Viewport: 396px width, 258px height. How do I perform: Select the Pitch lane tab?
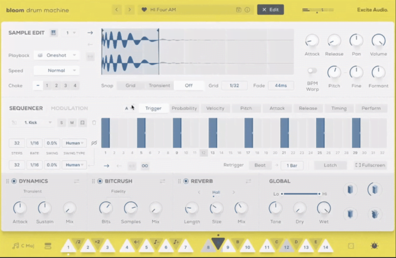pos(246,108)
